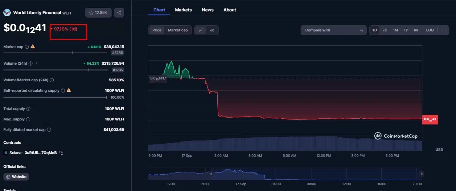Viewport: 456px width, 191px height.
Task: Click the $215,726.94 volume value
Action: pyautogui.click(x=113, y=63)
